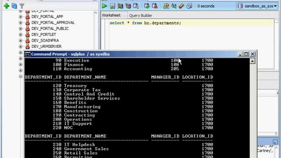Viewport: 281px width, 158px height.
Task: Maximize the Command Prompt window
Action: pos(246,54)
